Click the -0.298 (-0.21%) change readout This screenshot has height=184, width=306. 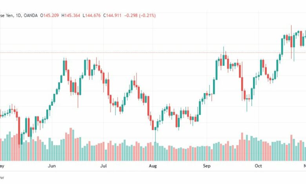coord(140,15)
